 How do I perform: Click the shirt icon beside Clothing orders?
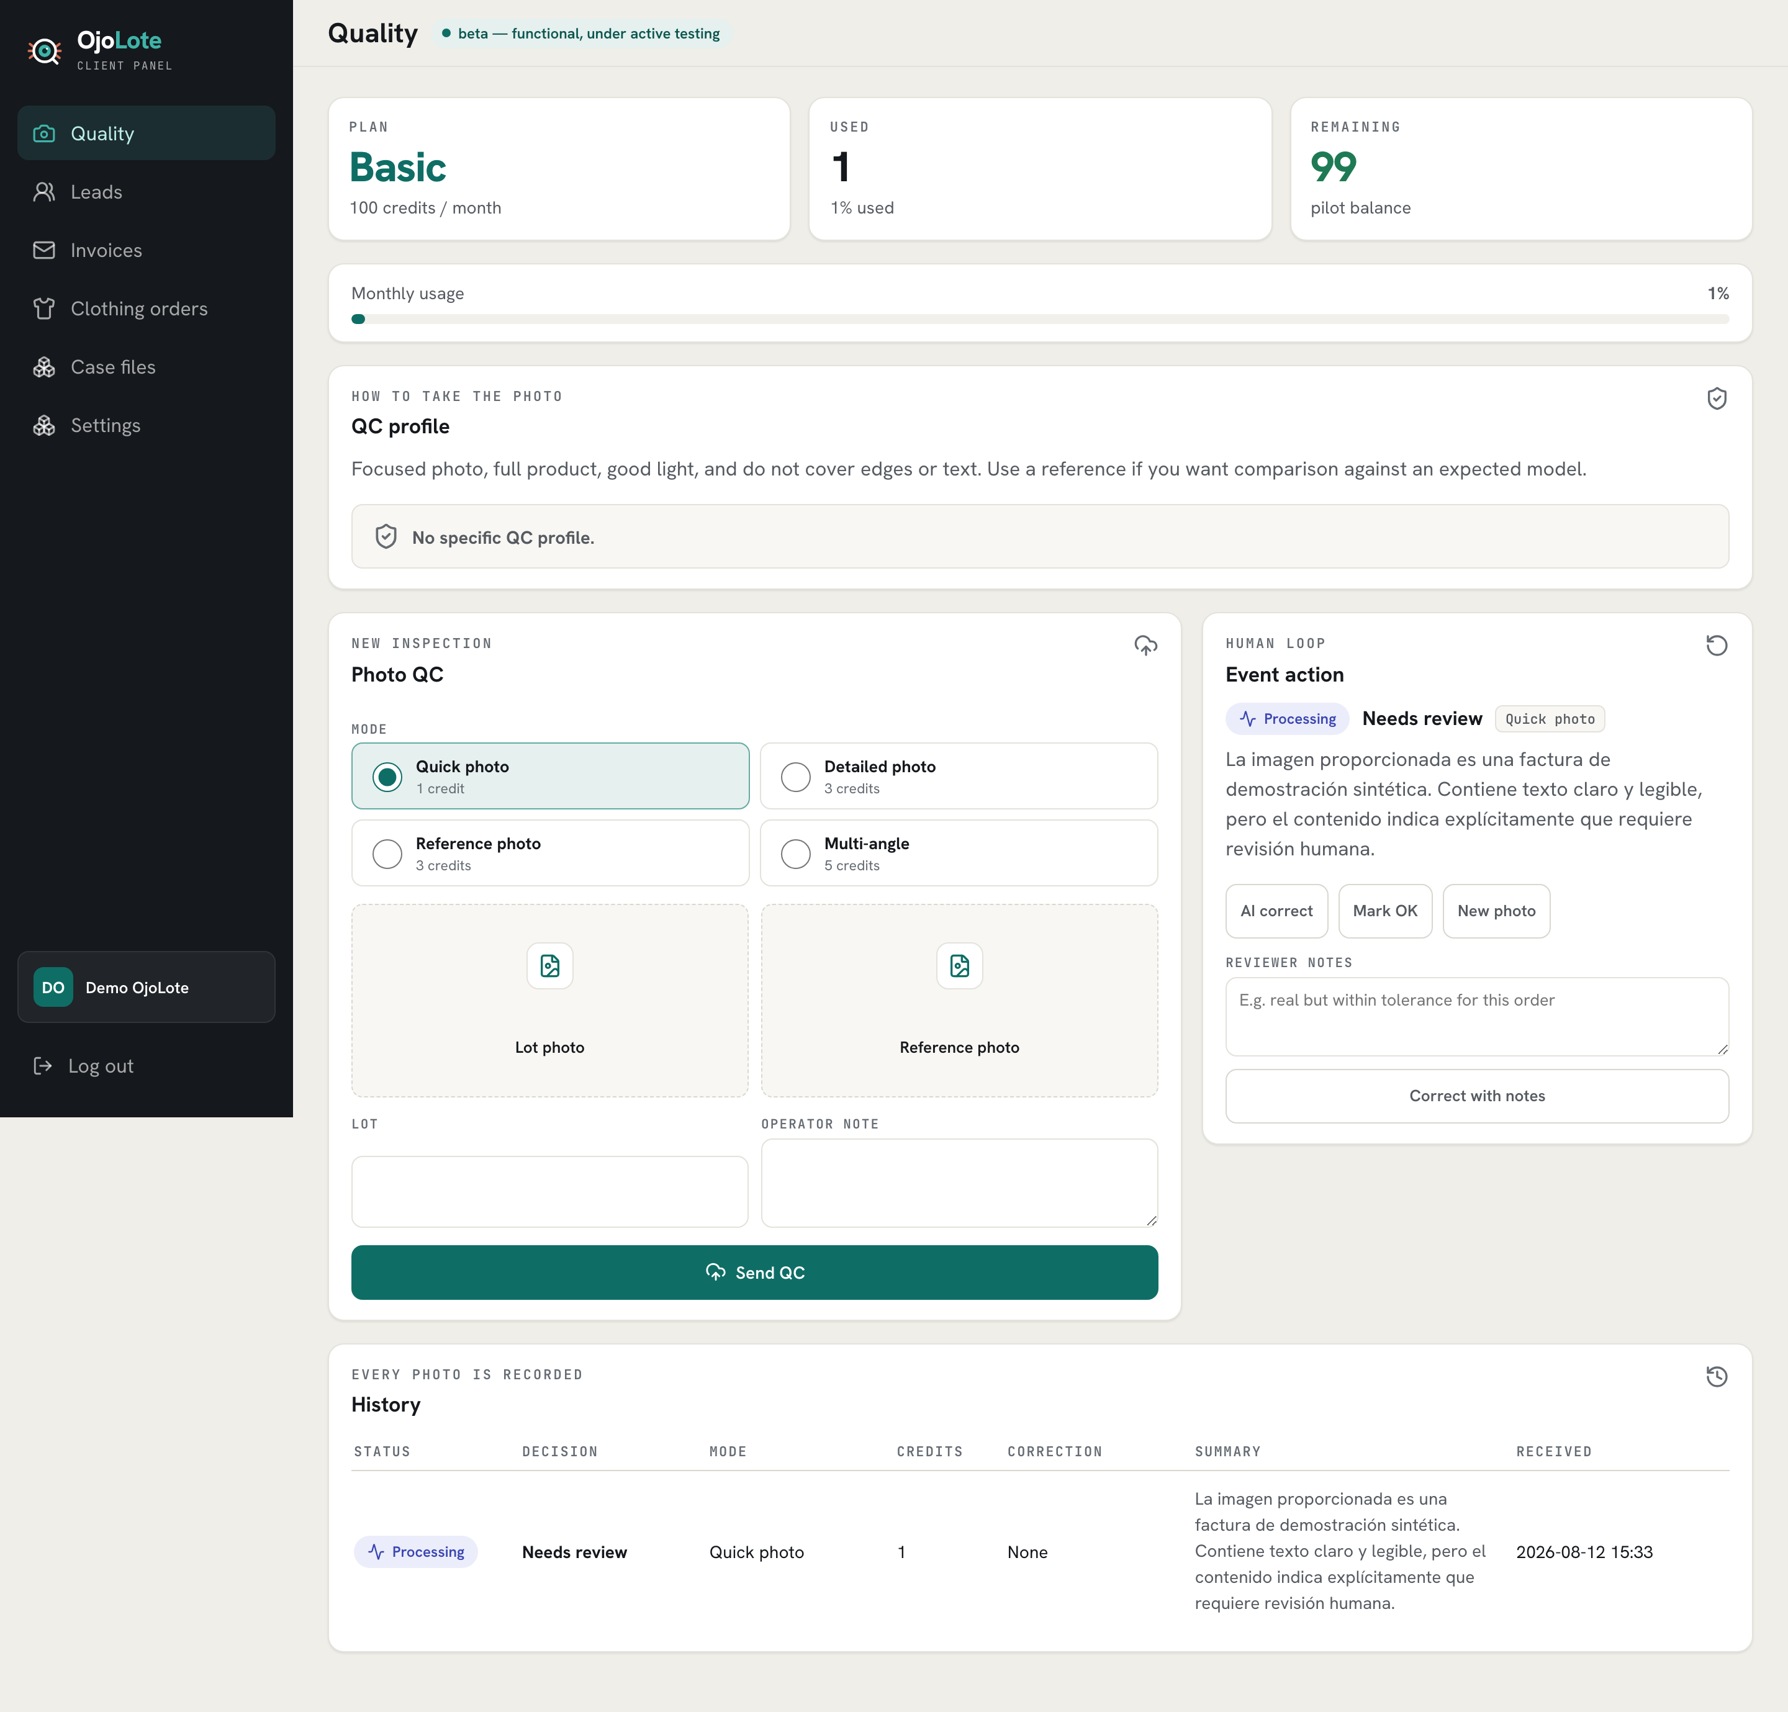coord(44,309)
